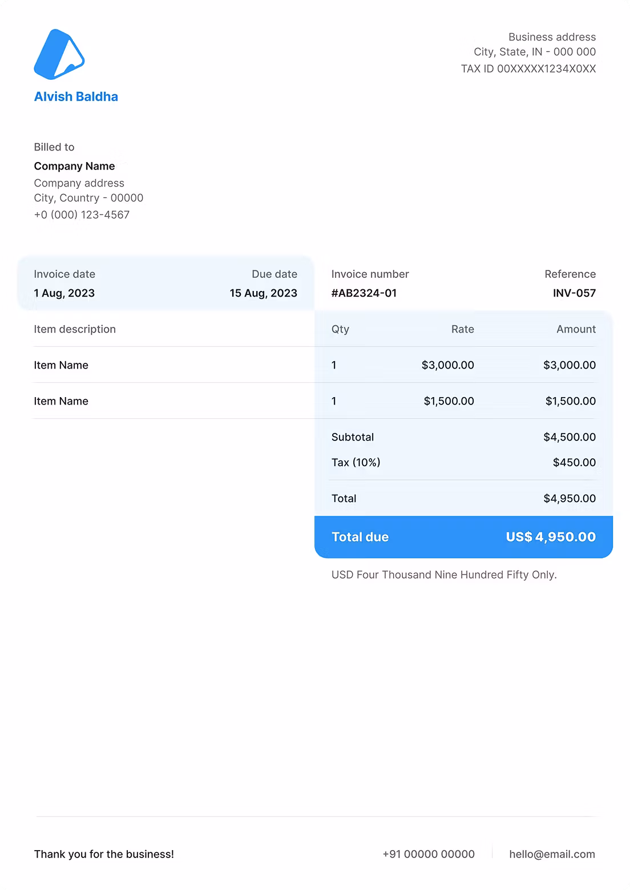Image resolution: width=630 pixels, height=890 pixels.
Task: Click the Company Name under Billed to
Action: tap(74, 166)
